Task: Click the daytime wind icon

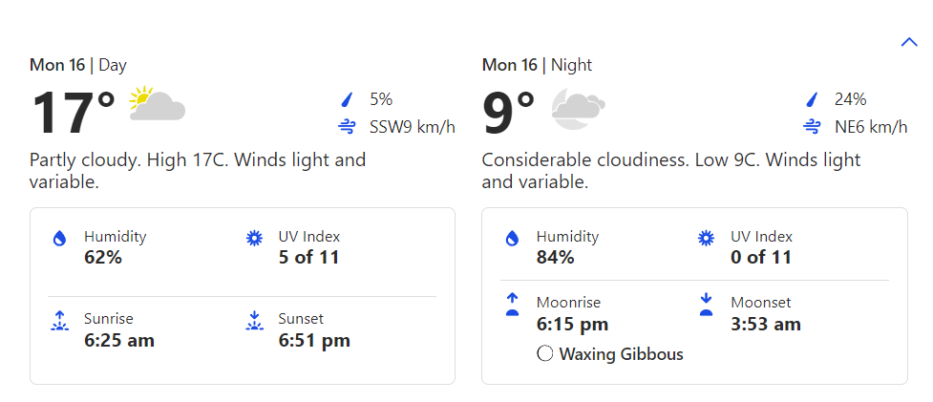Action: coord(347,127)
